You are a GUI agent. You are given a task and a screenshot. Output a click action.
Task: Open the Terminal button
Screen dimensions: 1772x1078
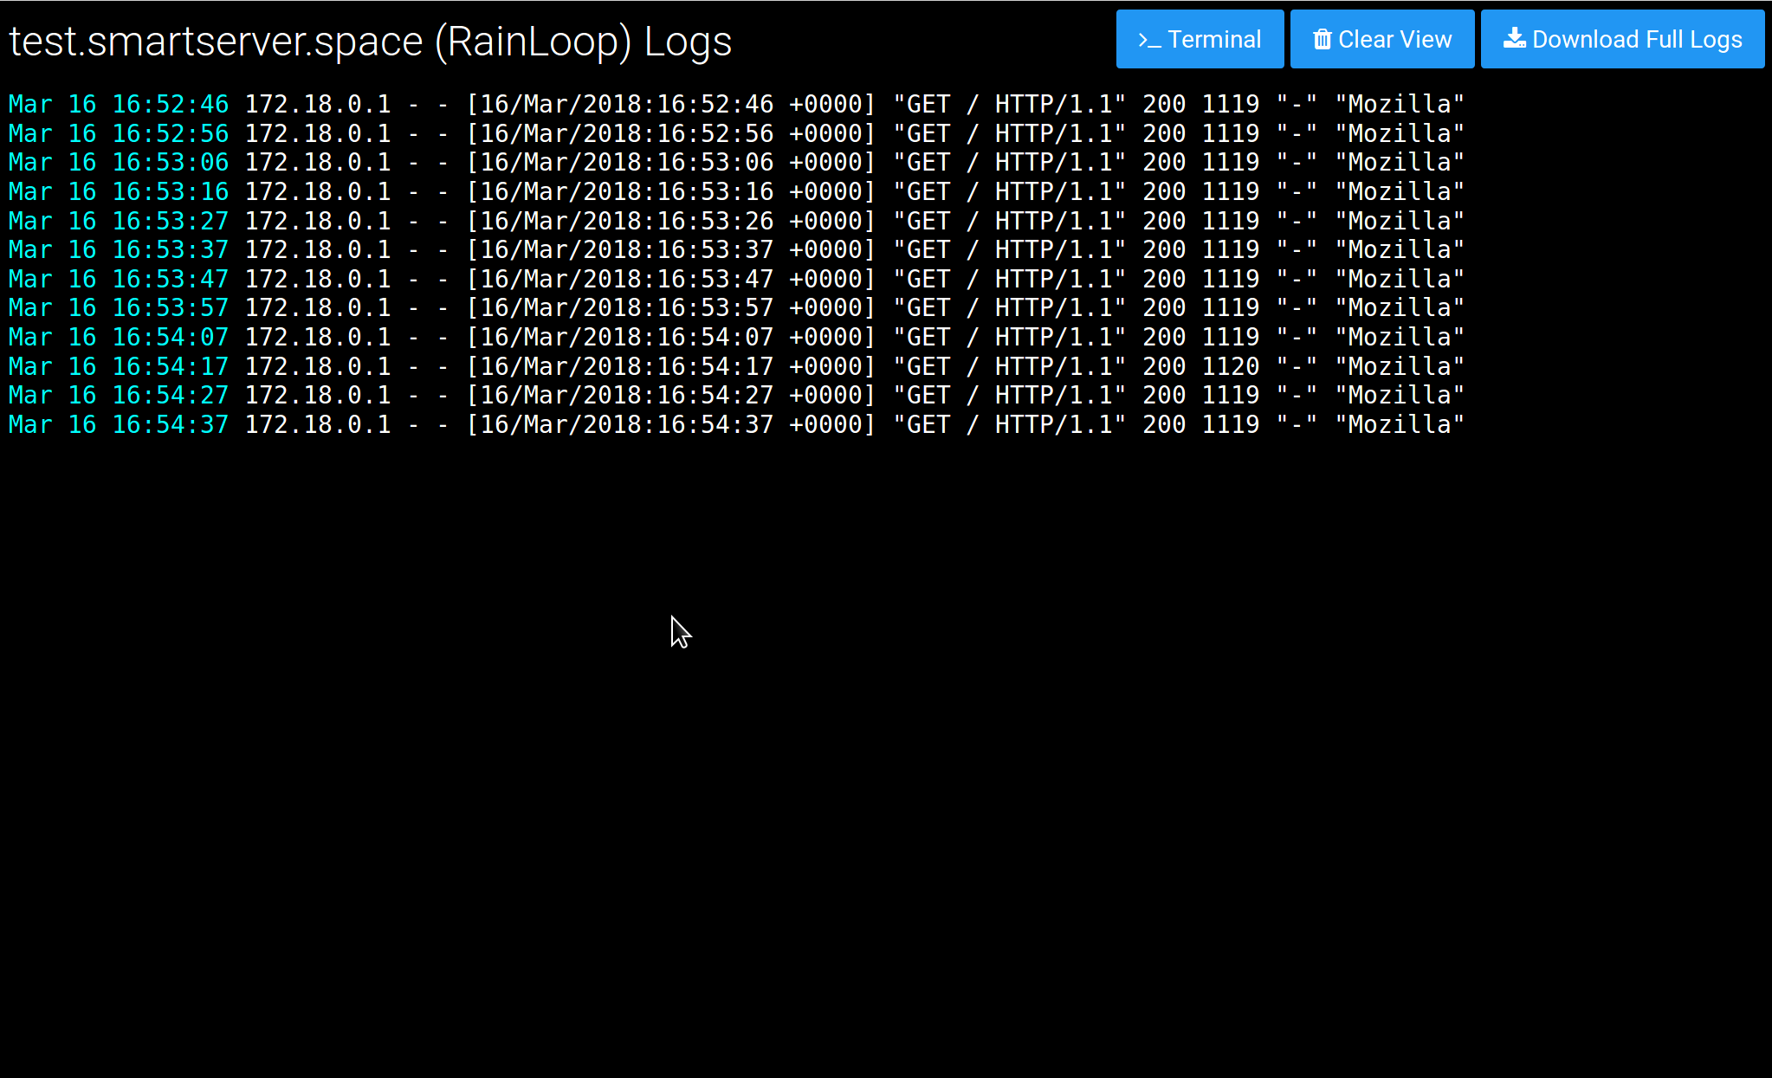(x=1200, y=40)
